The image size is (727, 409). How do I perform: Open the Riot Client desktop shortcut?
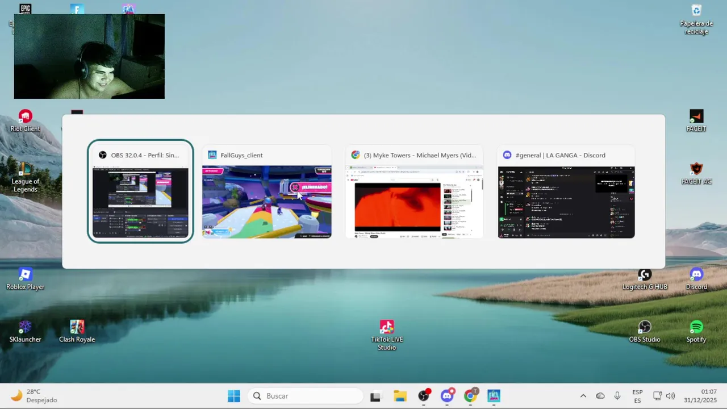coord(25,121)
